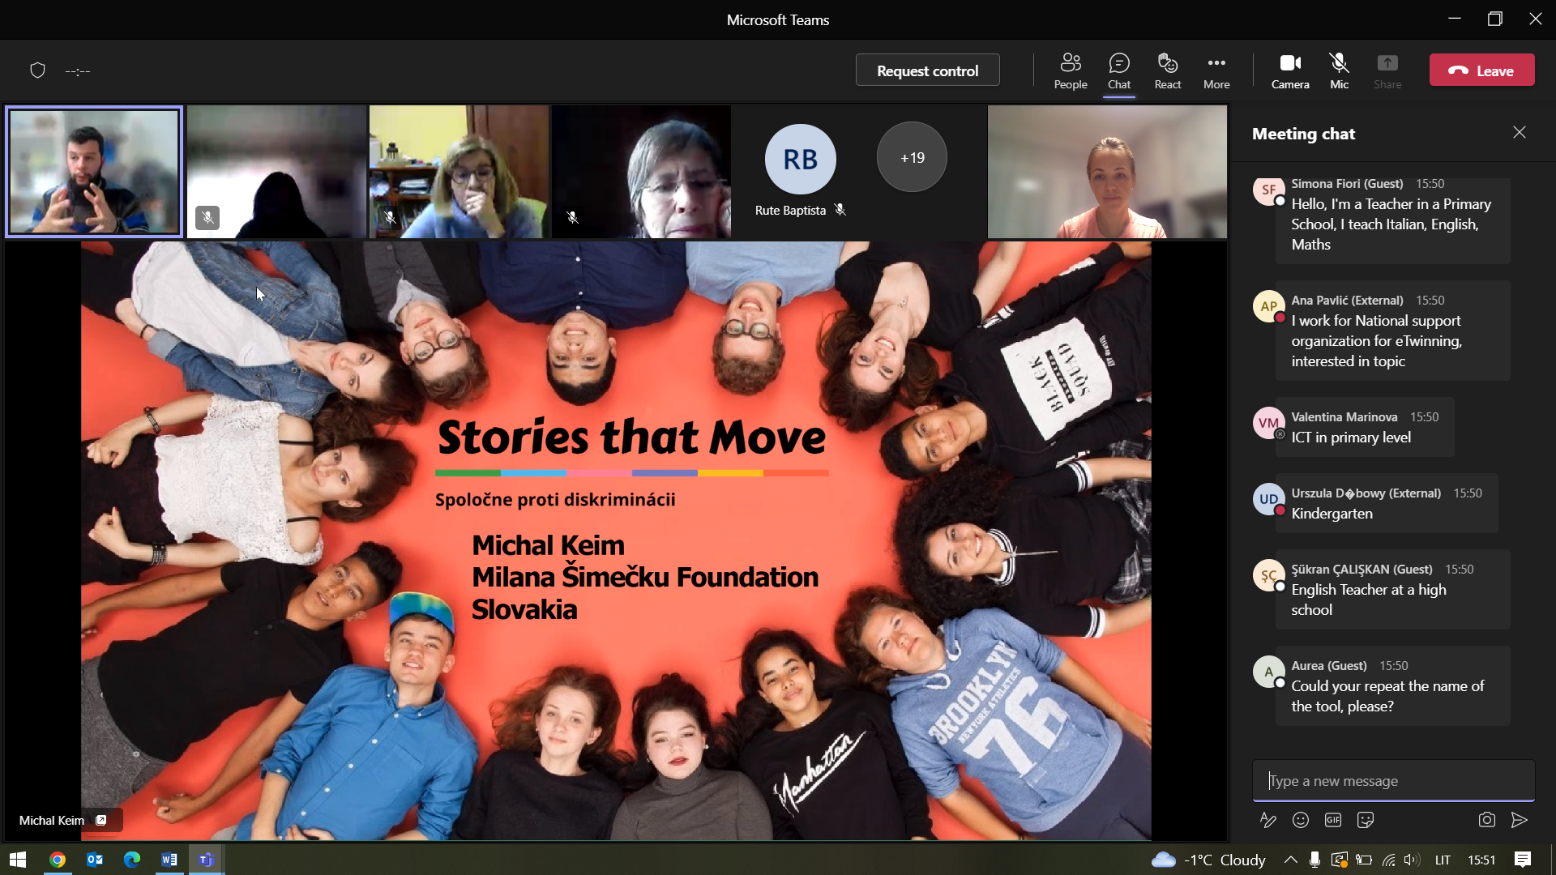
Task: Open the weather widget showing Cloudy
Action: click(x=1208, y=860)
